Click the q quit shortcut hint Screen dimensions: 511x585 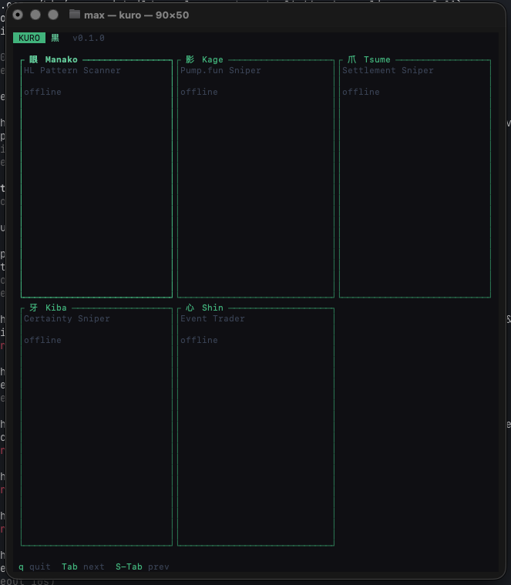pyautogui.click(x=35, y=567)
